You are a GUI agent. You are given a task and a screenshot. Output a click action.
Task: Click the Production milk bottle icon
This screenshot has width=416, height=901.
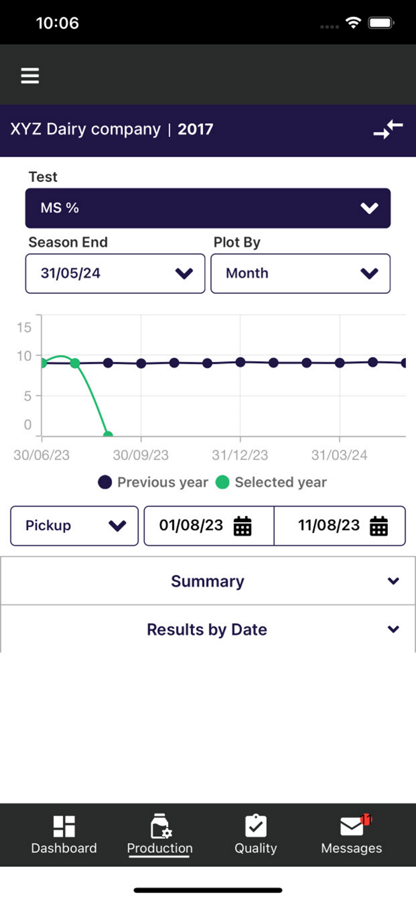click(x=159, y=824)
